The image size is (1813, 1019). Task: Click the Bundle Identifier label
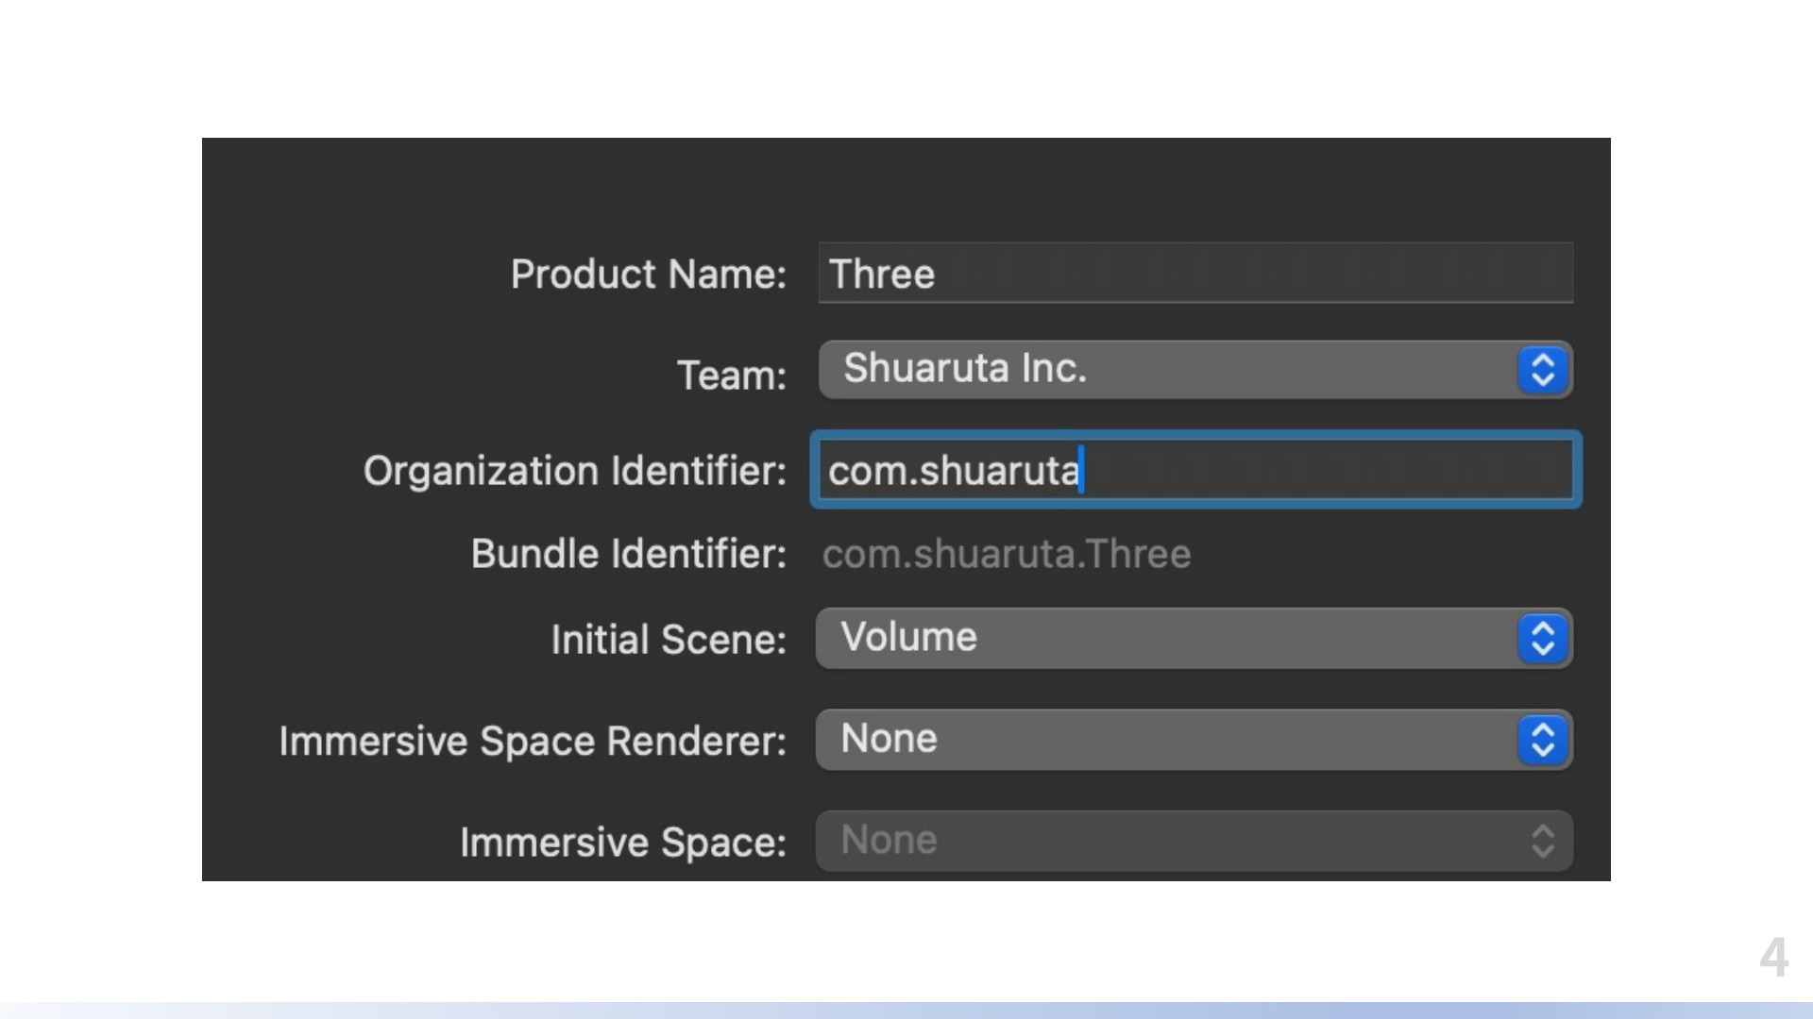tap(629, 554)
